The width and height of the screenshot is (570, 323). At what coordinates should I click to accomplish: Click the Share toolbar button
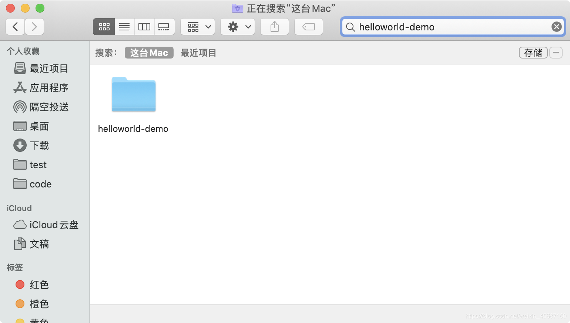(x=275, y=27)
